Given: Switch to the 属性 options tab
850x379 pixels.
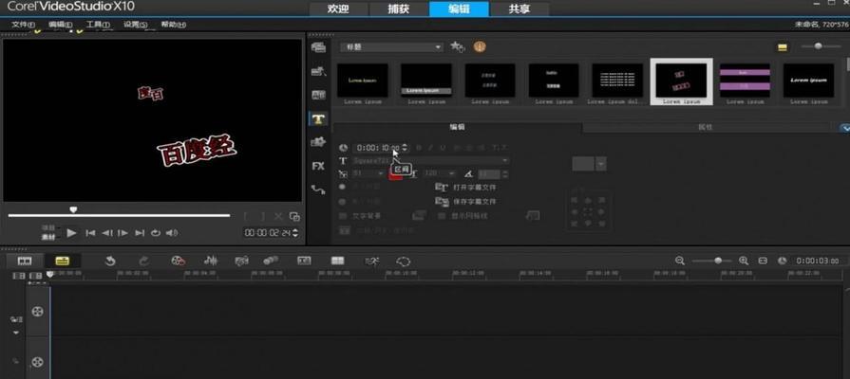Looking at the screenshot, I should (x=706, y=128).
